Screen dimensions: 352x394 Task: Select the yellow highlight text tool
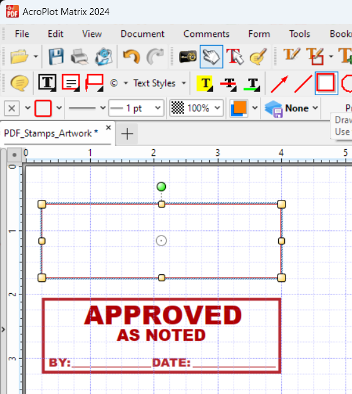tap(205, 83)
